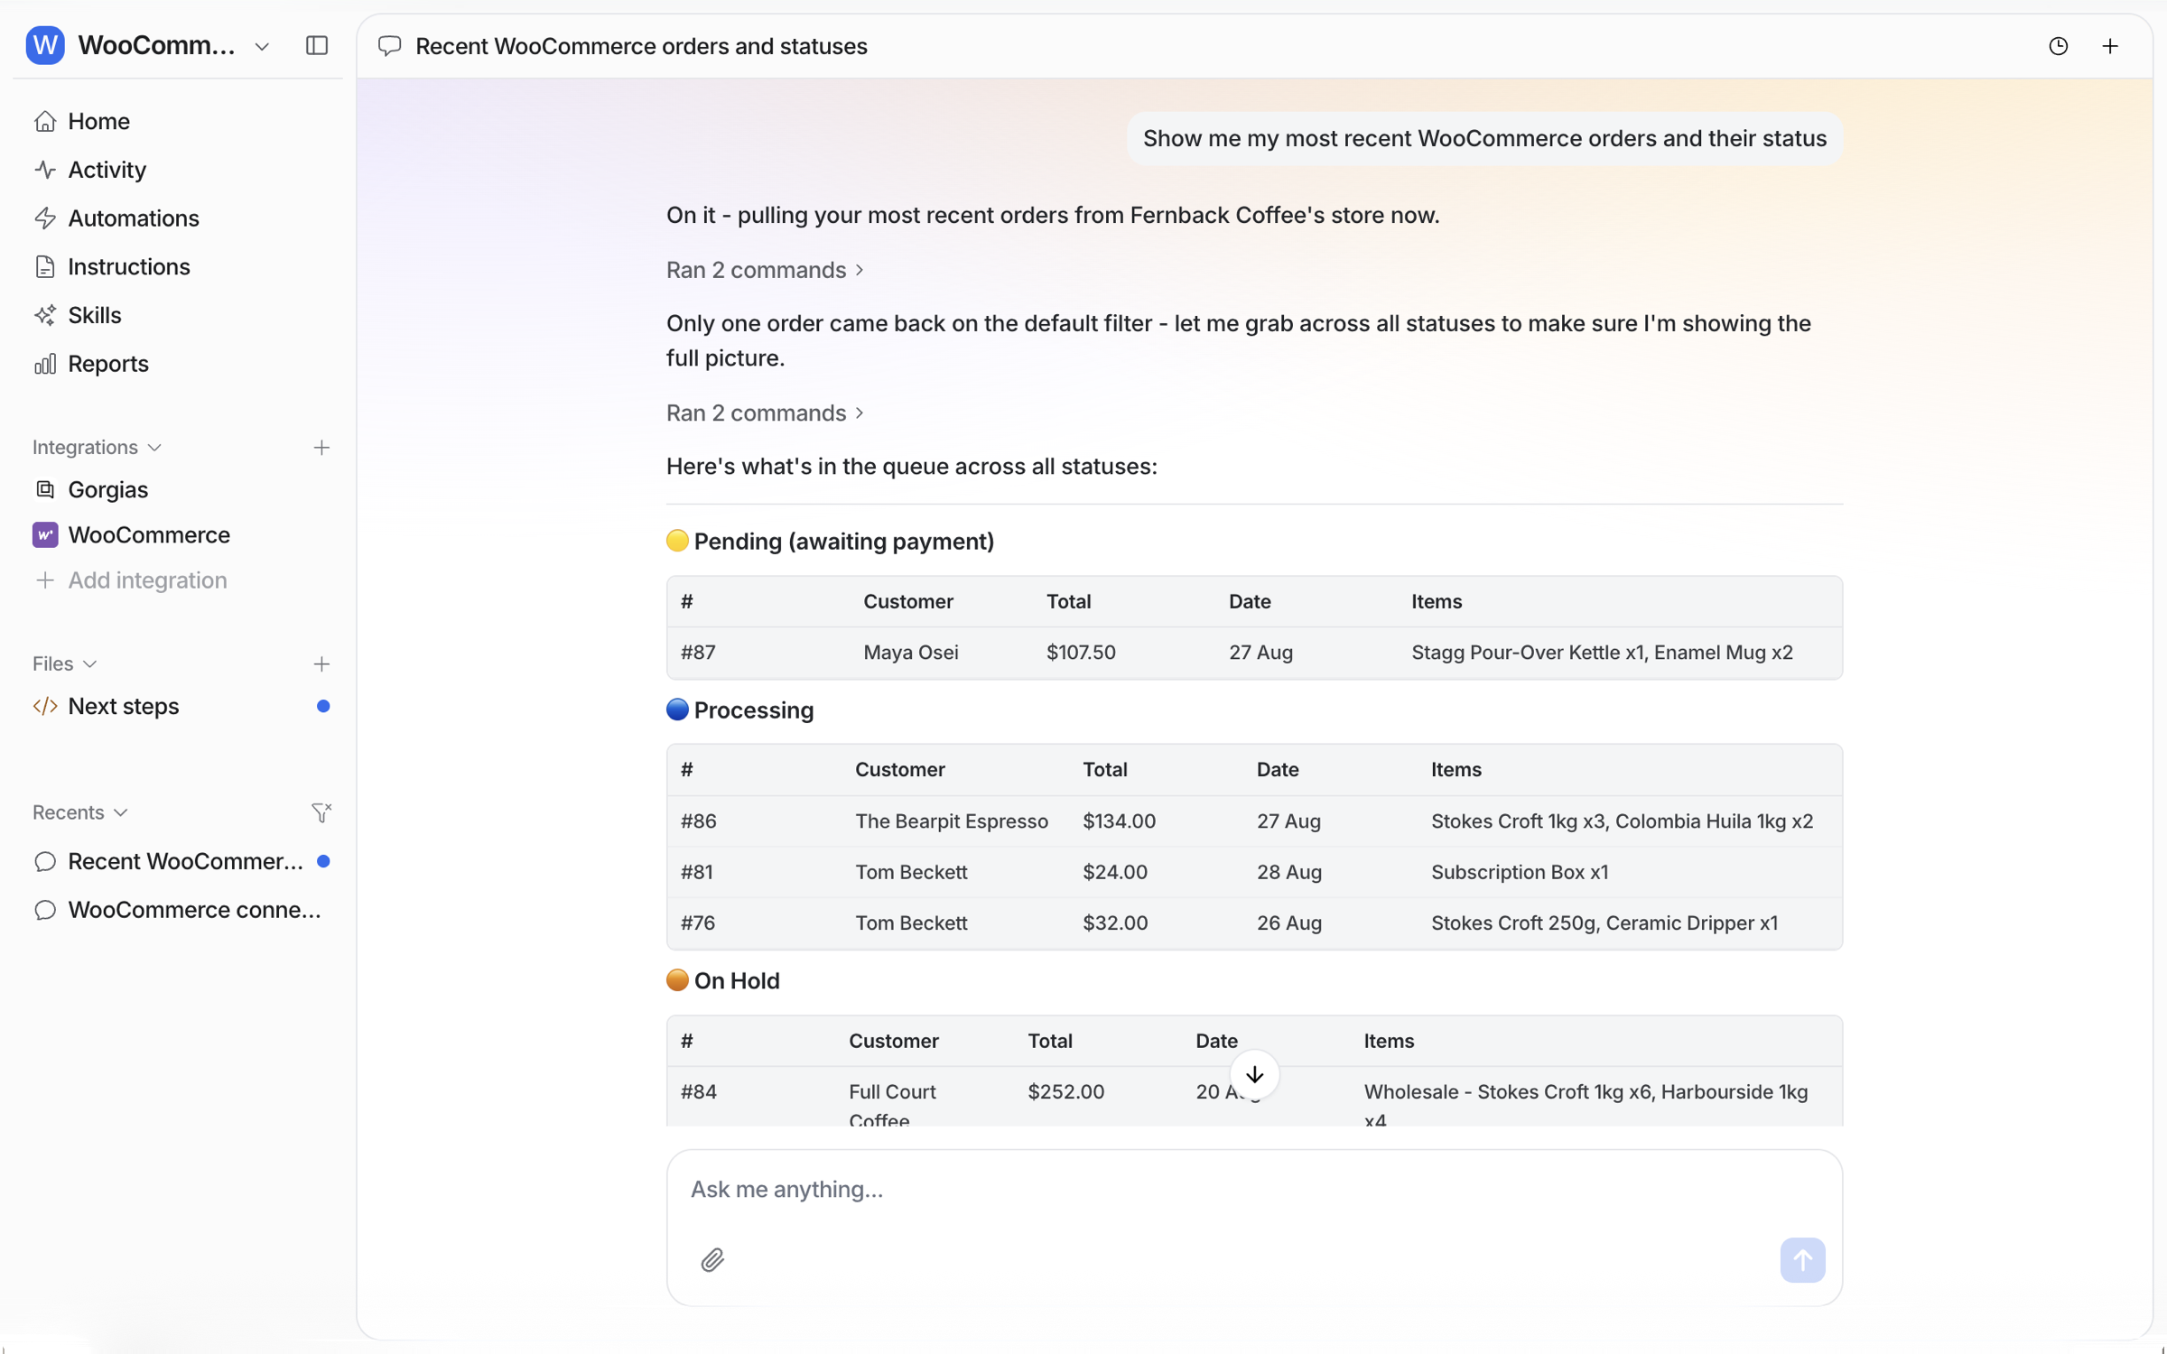Collapse the Recents section
Viewport: 2167px width, 1354px height.
coord(80,812)
